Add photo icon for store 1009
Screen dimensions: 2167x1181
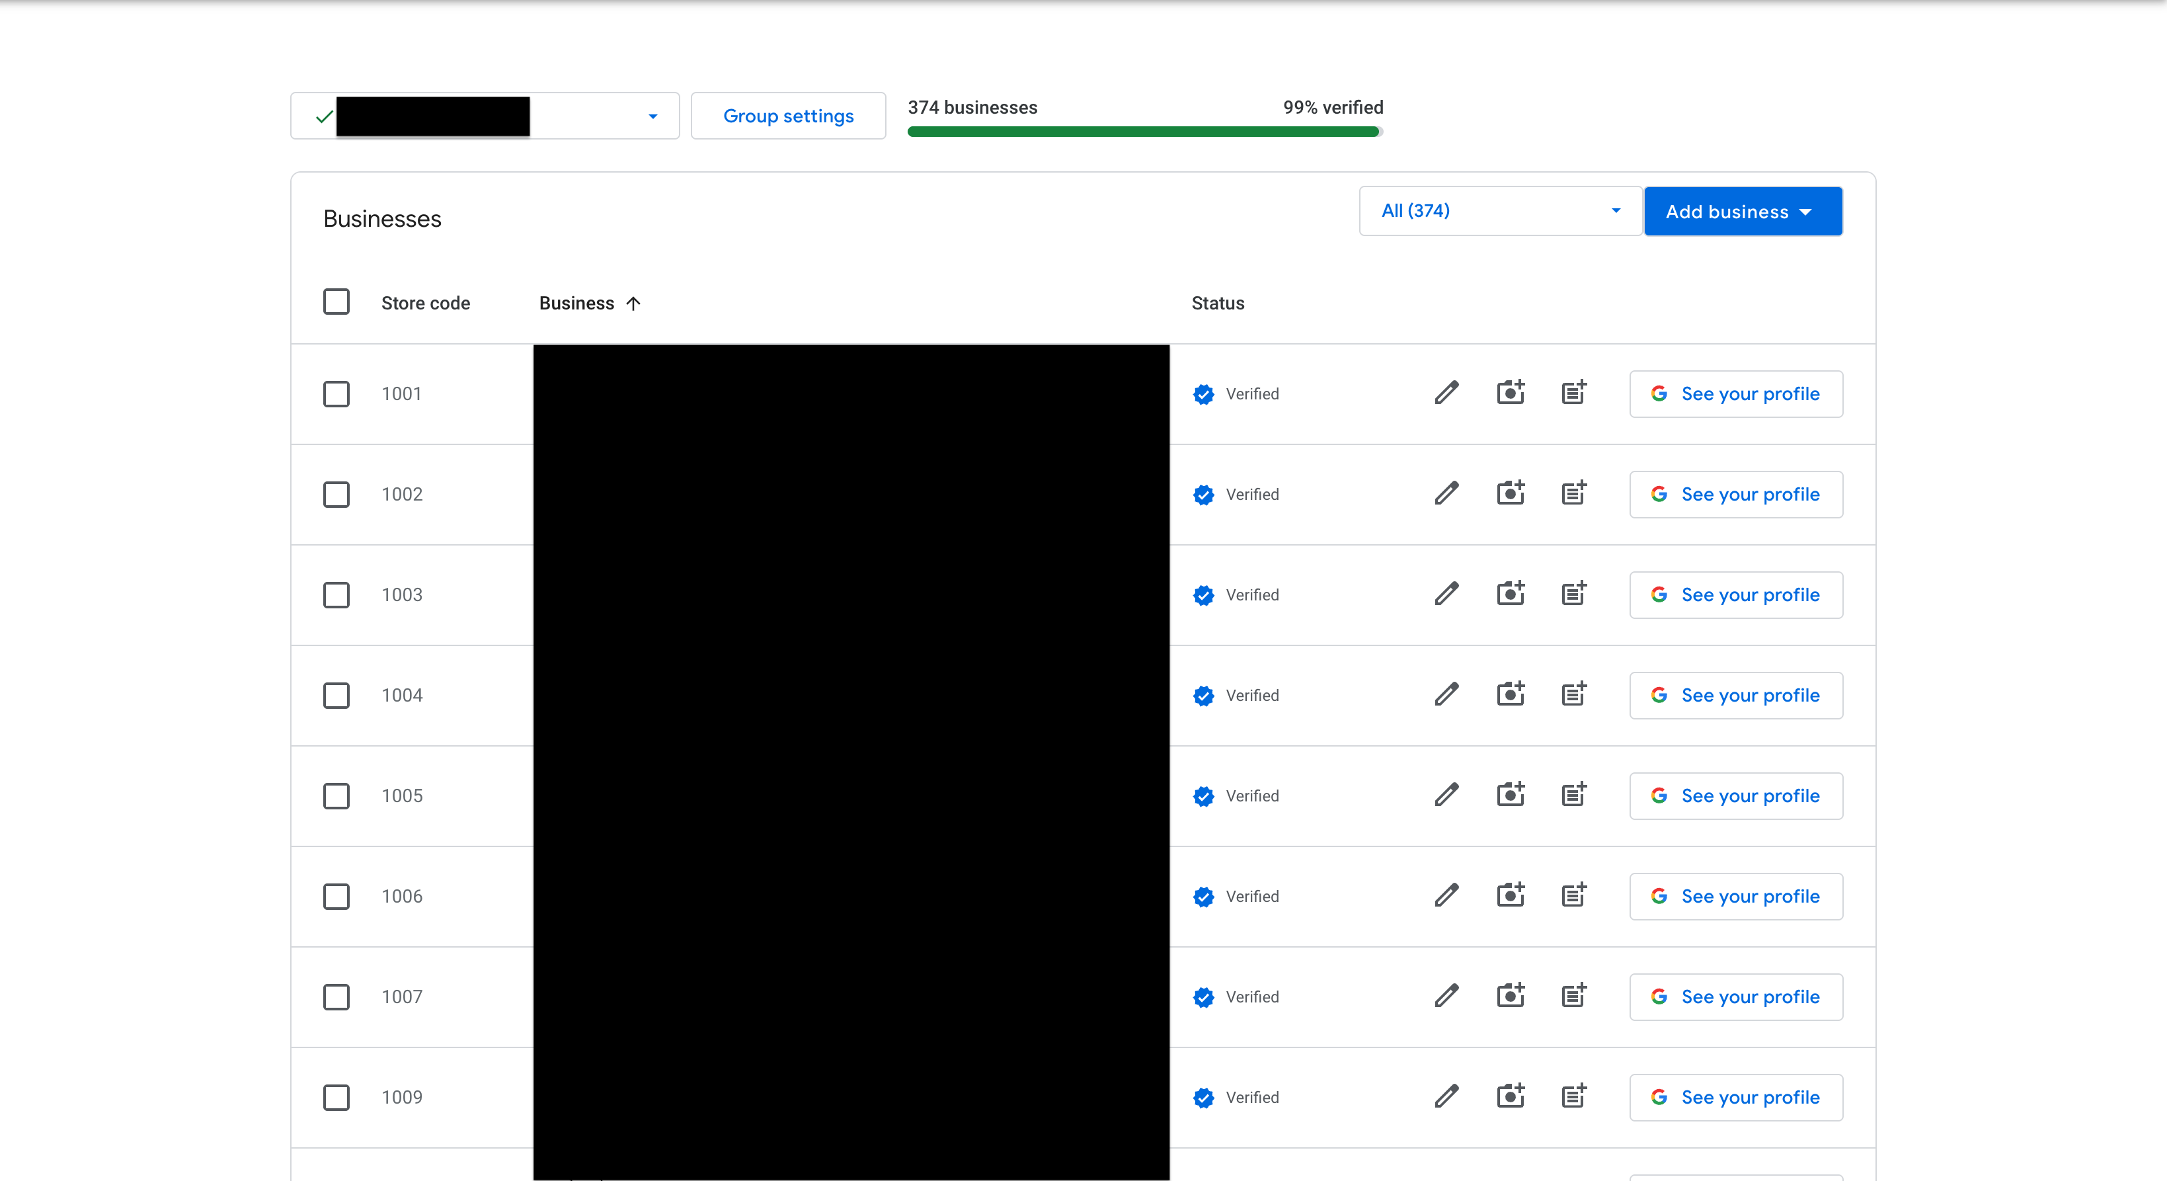pyautogui.click(x=1510, y=1096)
